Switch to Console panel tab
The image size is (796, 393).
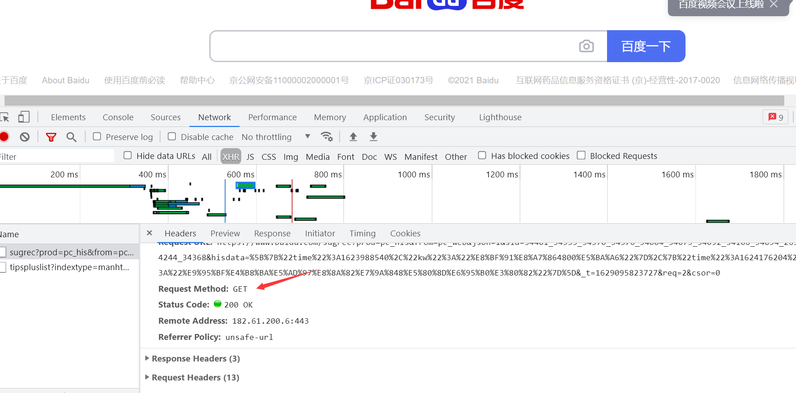(118, 117)
